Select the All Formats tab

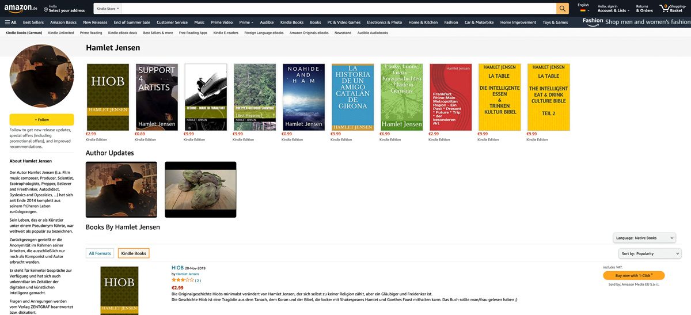(100, 253)
